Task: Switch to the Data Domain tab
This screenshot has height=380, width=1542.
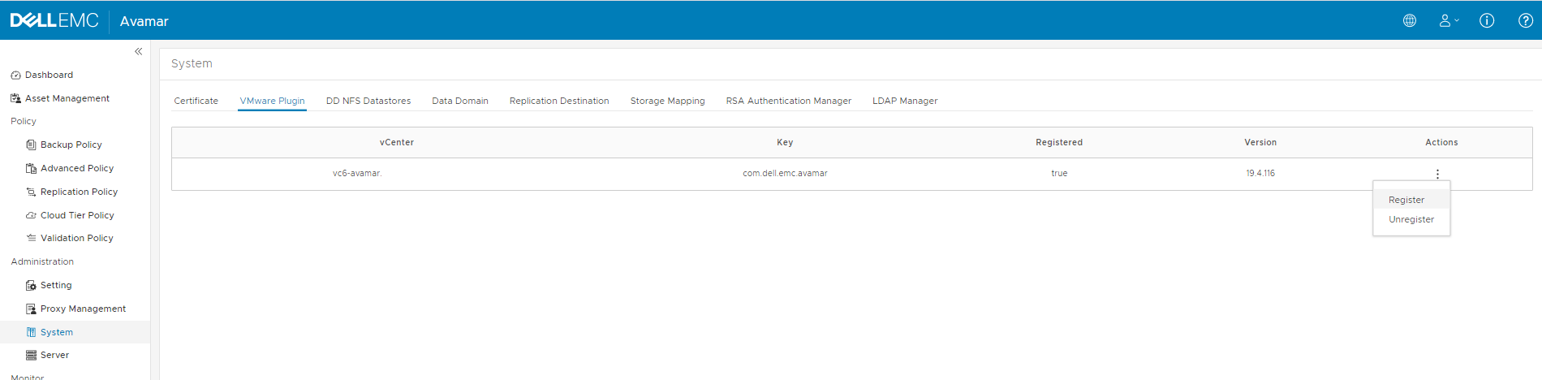Action: 460,101
